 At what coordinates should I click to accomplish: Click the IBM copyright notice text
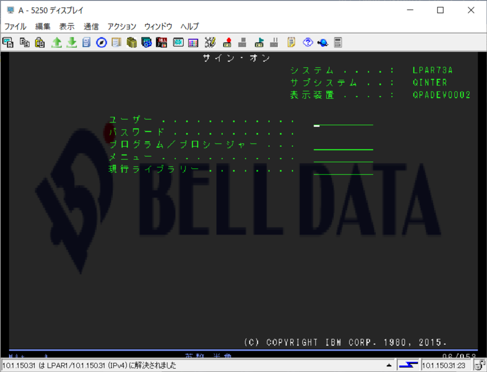[x=345, y=342]
